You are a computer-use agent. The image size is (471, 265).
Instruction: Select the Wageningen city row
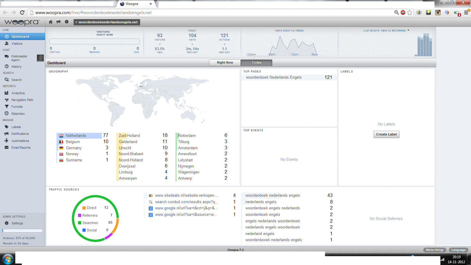click(x=202, y=172)
